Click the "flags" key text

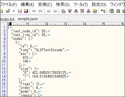tap(25, 84)
